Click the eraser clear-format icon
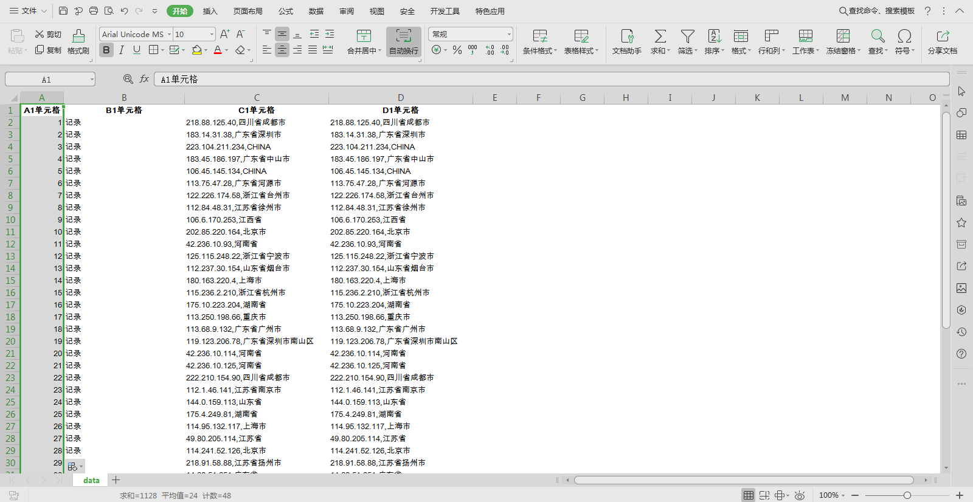The width and height of the screenshot is (973, 502). (x=240, y=50)
